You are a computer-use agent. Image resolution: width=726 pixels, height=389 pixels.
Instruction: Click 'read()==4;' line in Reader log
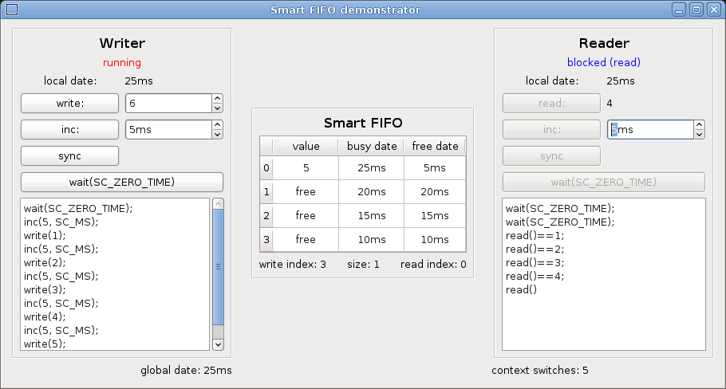535,276
